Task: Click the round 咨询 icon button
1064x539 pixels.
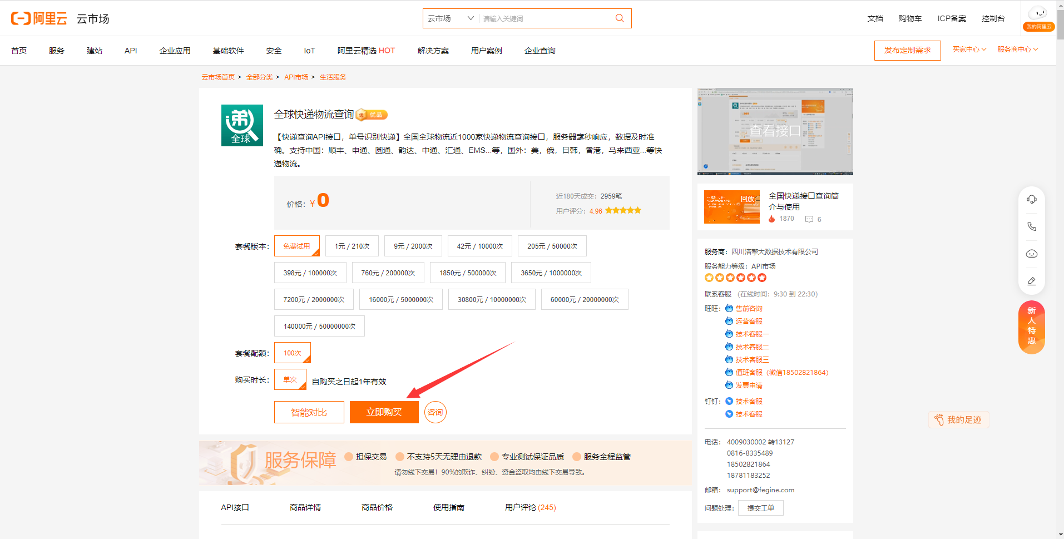Action: 435,412
